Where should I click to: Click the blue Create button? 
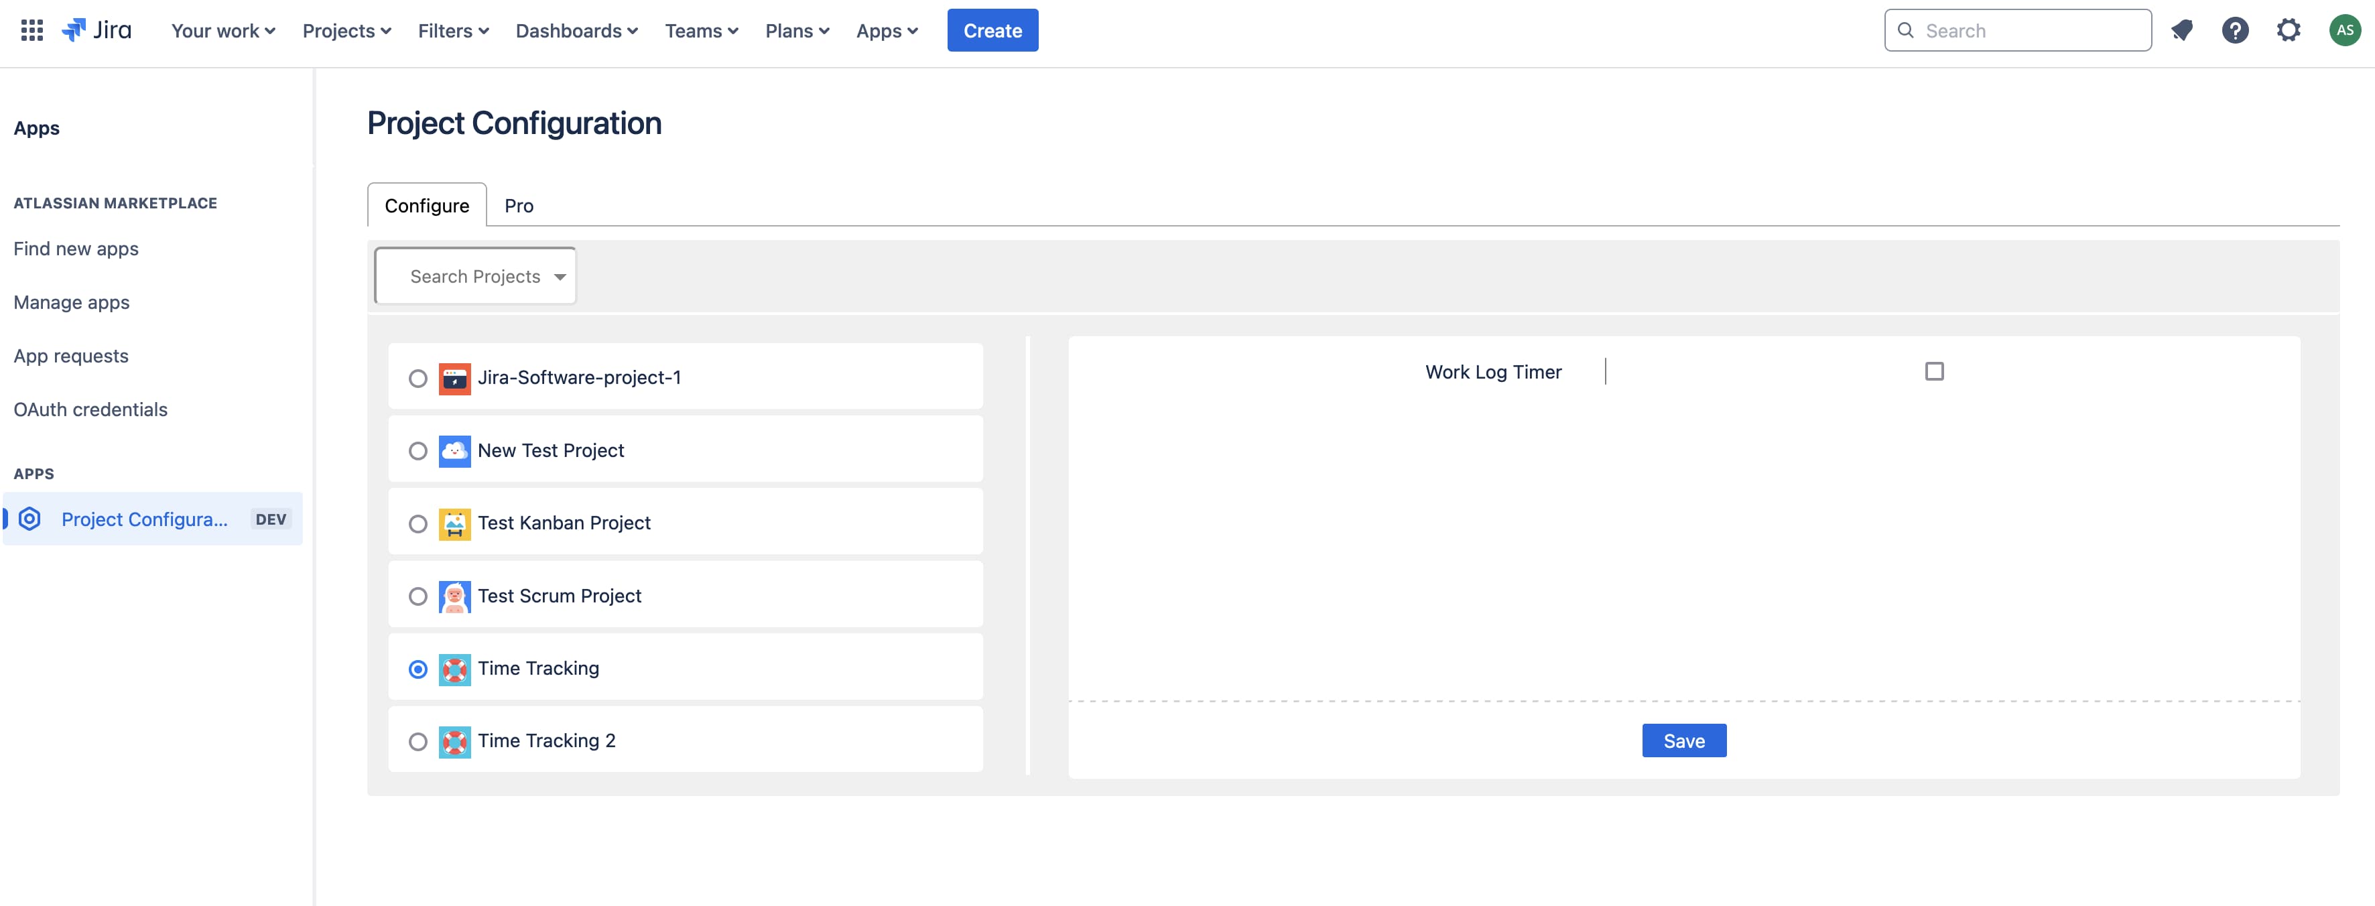point(992,30)
